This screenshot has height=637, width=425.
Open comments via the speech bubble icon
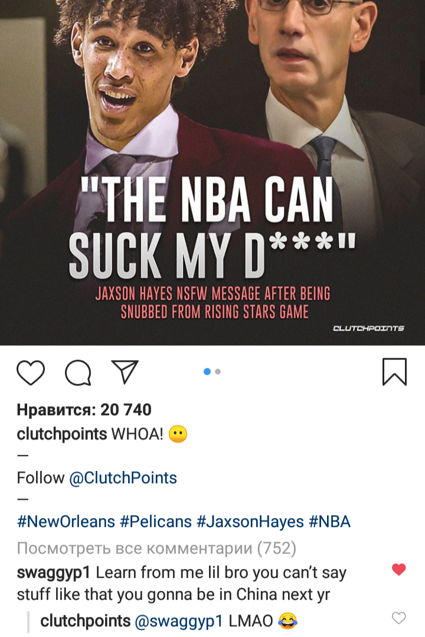point(79,372)
